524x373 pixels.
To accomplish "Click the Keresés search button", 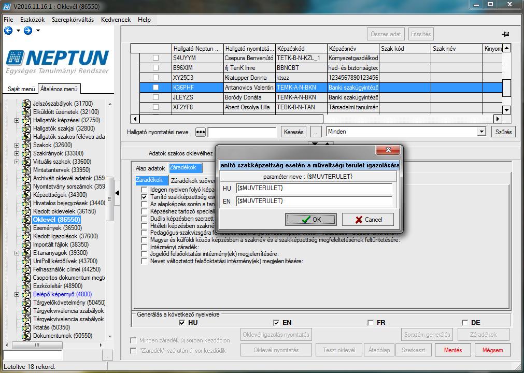I will click(293, 132).
